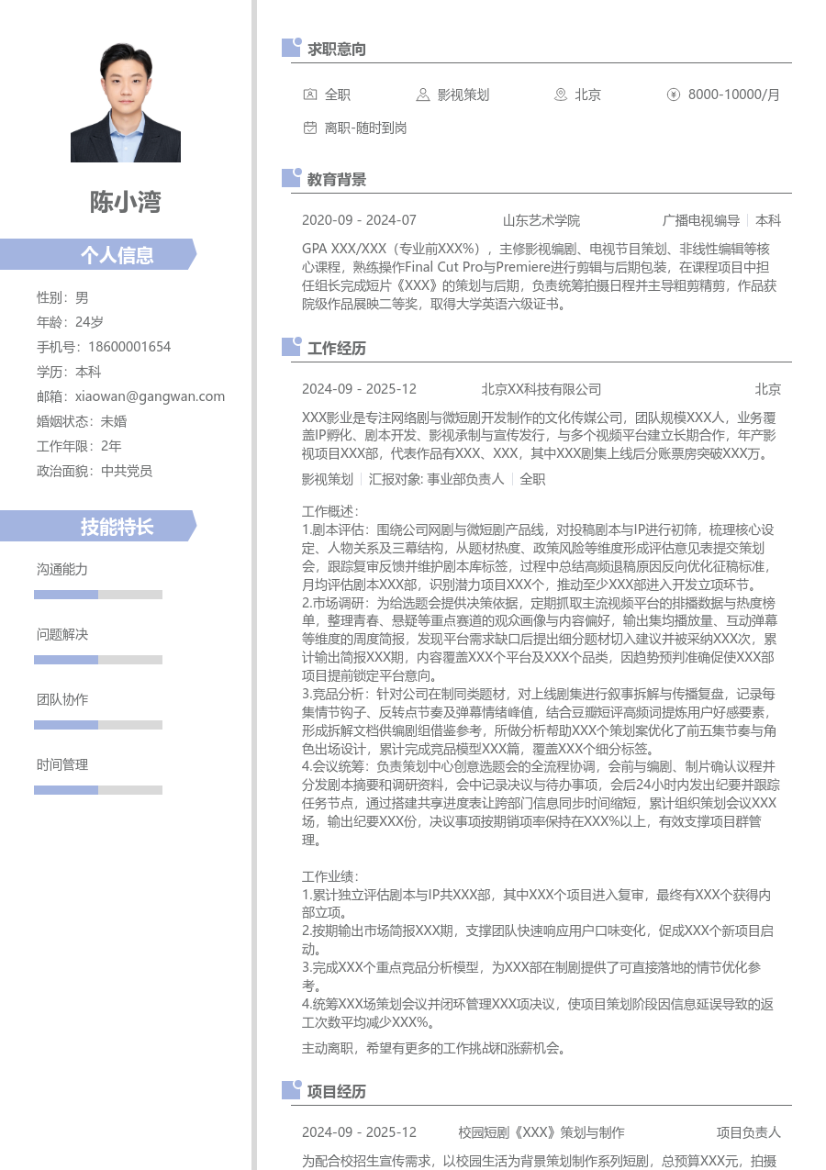
Task: Click the 项目经历 section title
Action: tap(337, 1091)
